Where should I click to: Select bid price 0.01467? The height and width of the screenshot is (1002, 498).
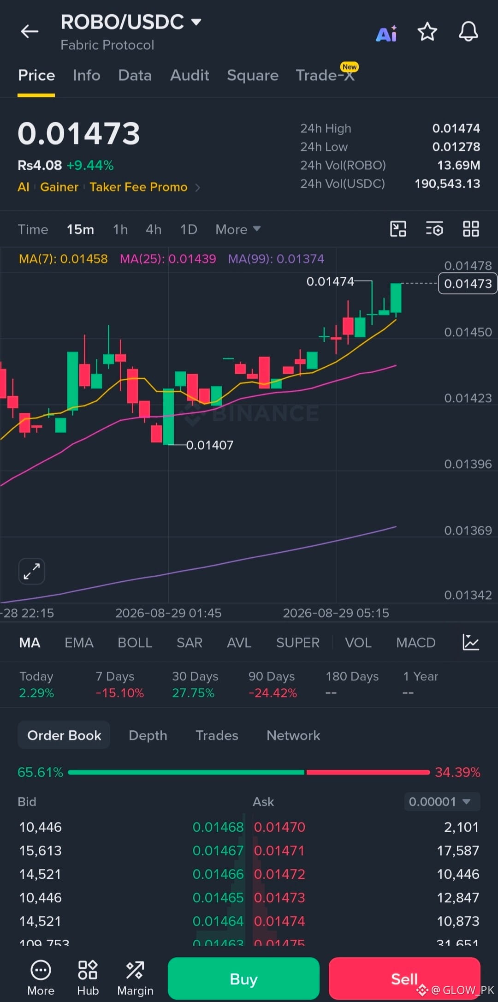click(218, 851)
